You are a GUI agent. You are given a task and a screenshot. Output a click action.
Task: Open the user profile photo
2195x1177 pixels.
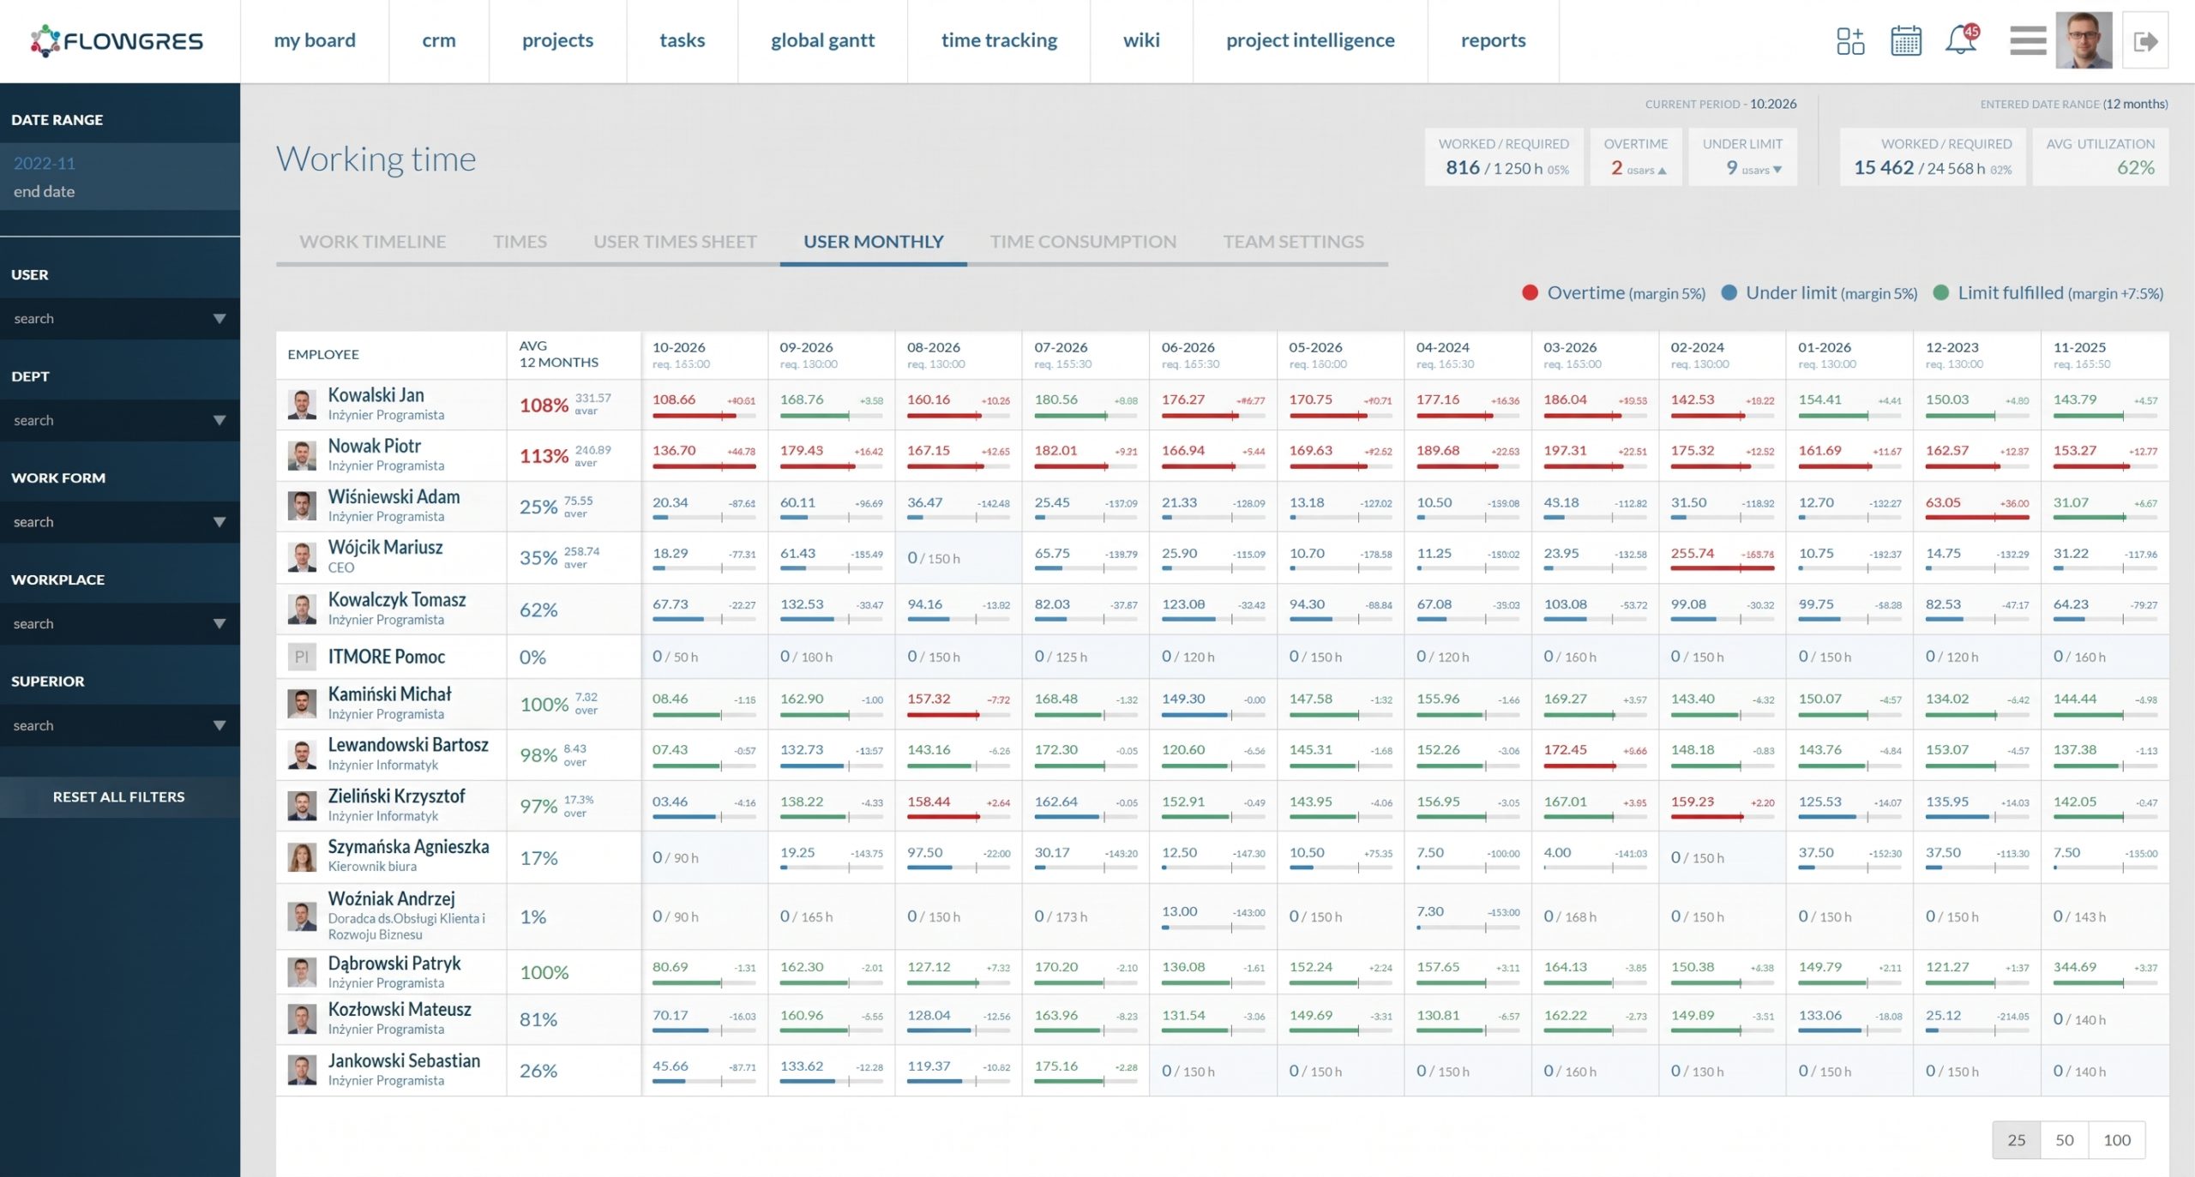2084,40
